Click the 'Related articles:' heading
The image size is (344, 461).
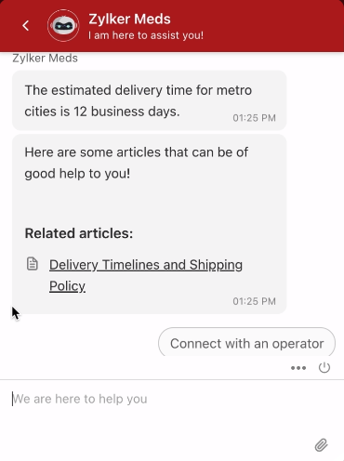pyautogui.click(x=79, y=233)
